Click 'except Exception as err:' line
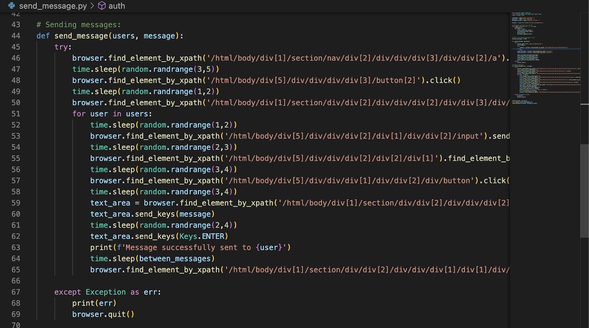Screen dimensions: 589x328 tap(107, 292)
